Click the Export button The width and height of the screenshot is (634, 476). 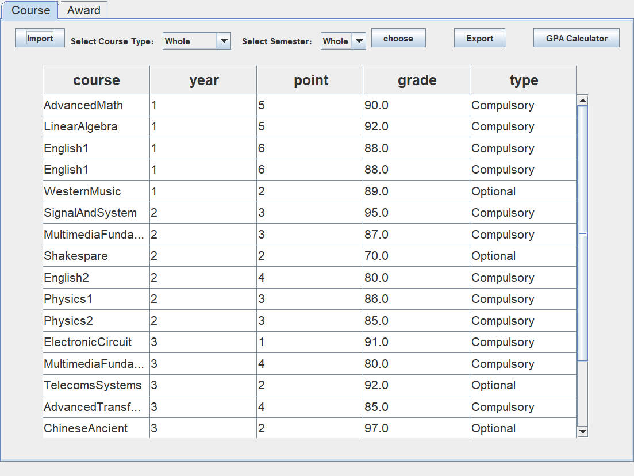(479, 39)
